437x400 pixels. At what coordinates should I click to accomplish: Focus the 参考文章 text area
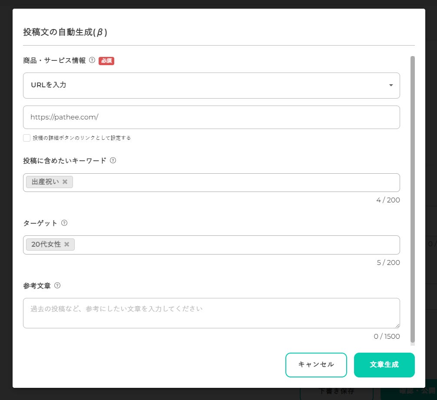[211, 313]
